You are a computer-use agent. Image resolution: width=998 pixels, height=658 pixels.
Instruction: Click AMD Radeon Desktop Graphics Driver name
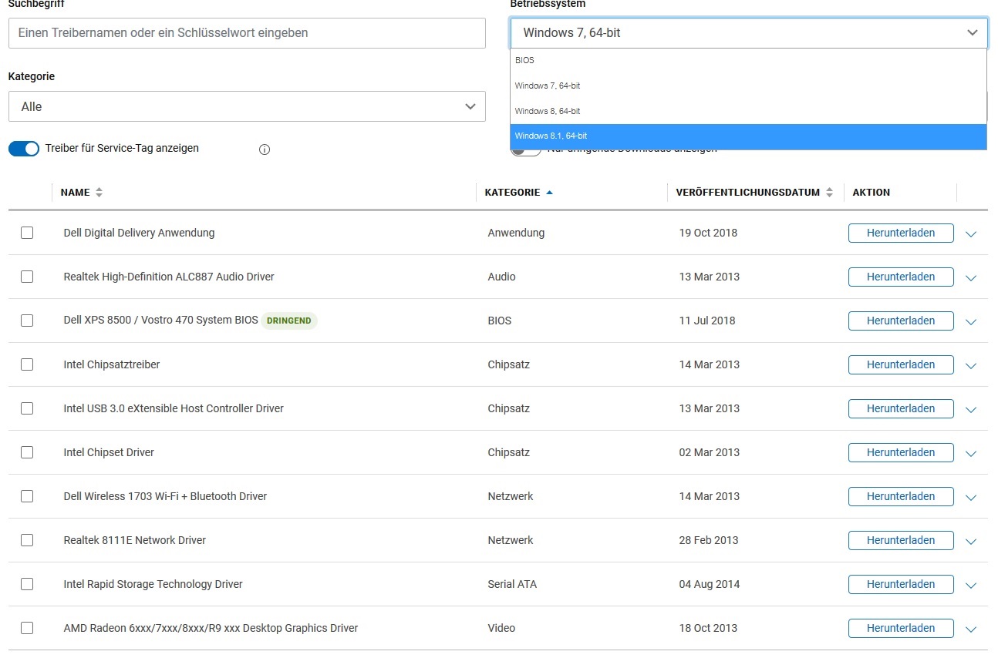tap(211, 628)
